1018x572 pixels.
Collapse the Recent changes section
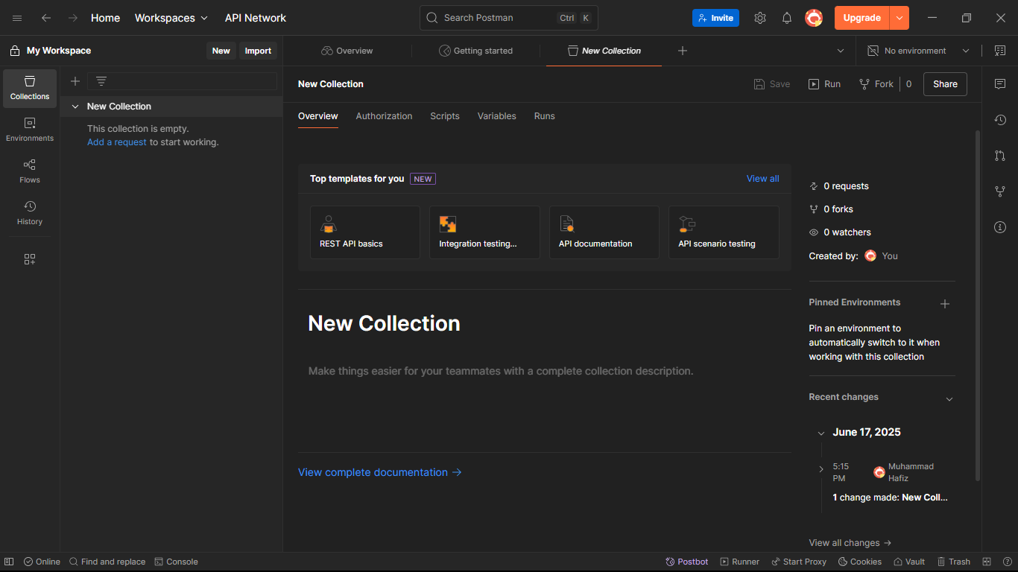tap(949, 398)
